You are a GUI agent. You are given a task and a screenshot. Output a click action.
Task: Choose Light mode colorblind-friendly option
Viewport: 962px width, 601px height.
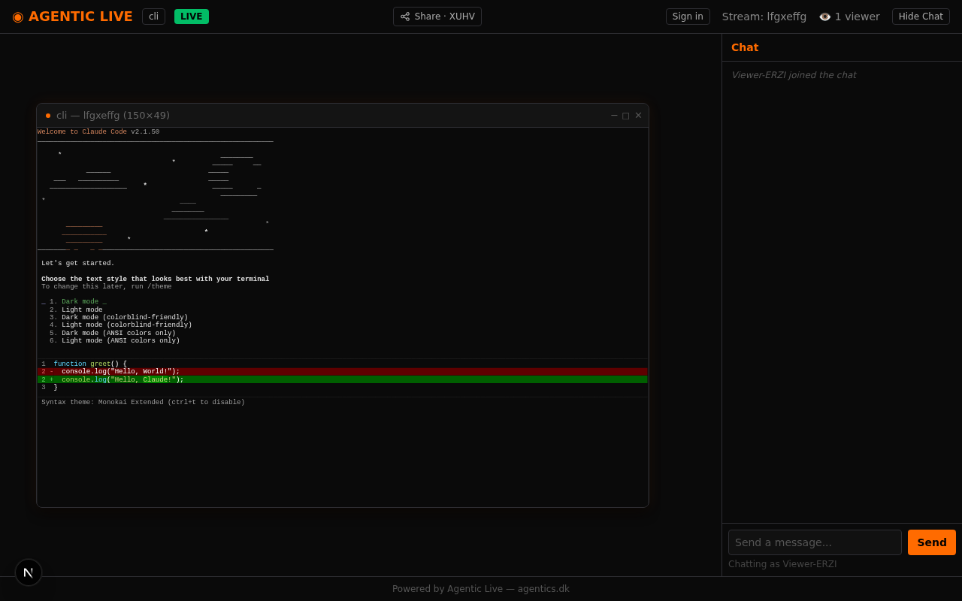click(126, 325)
